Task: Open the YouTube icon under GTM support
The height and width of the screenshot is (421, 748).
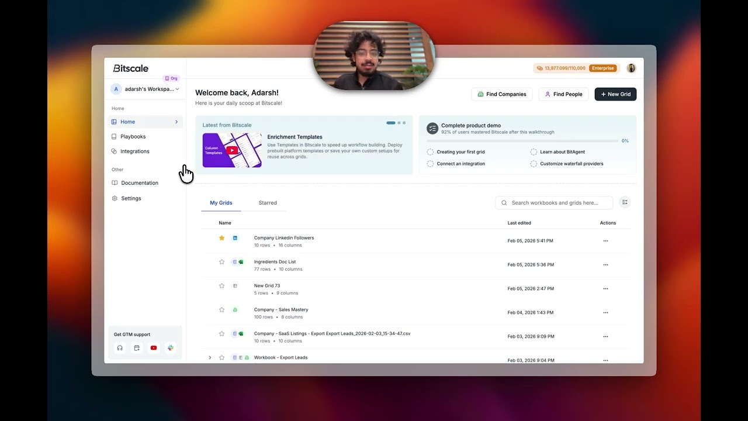Action: tap(154, 348)
